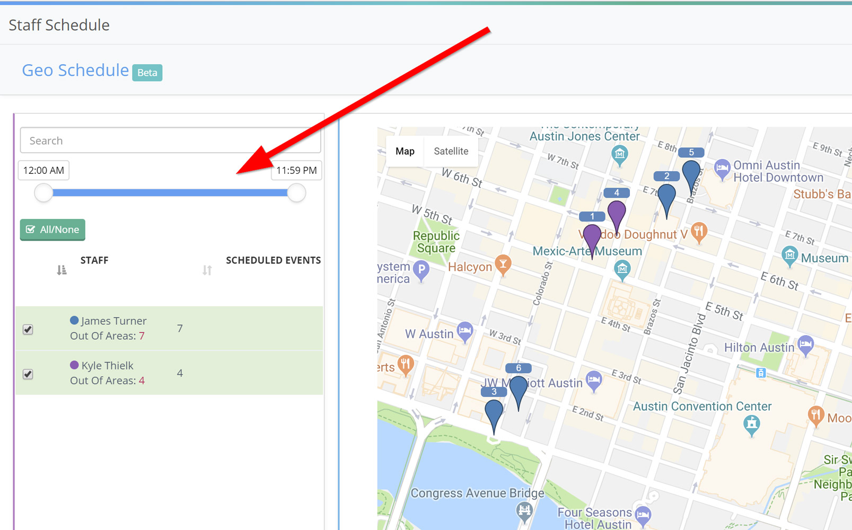Click Mexic-Arte Museum marker icon
The height and width of the screenshot is (530, 852).
click(x=622, y=270)
